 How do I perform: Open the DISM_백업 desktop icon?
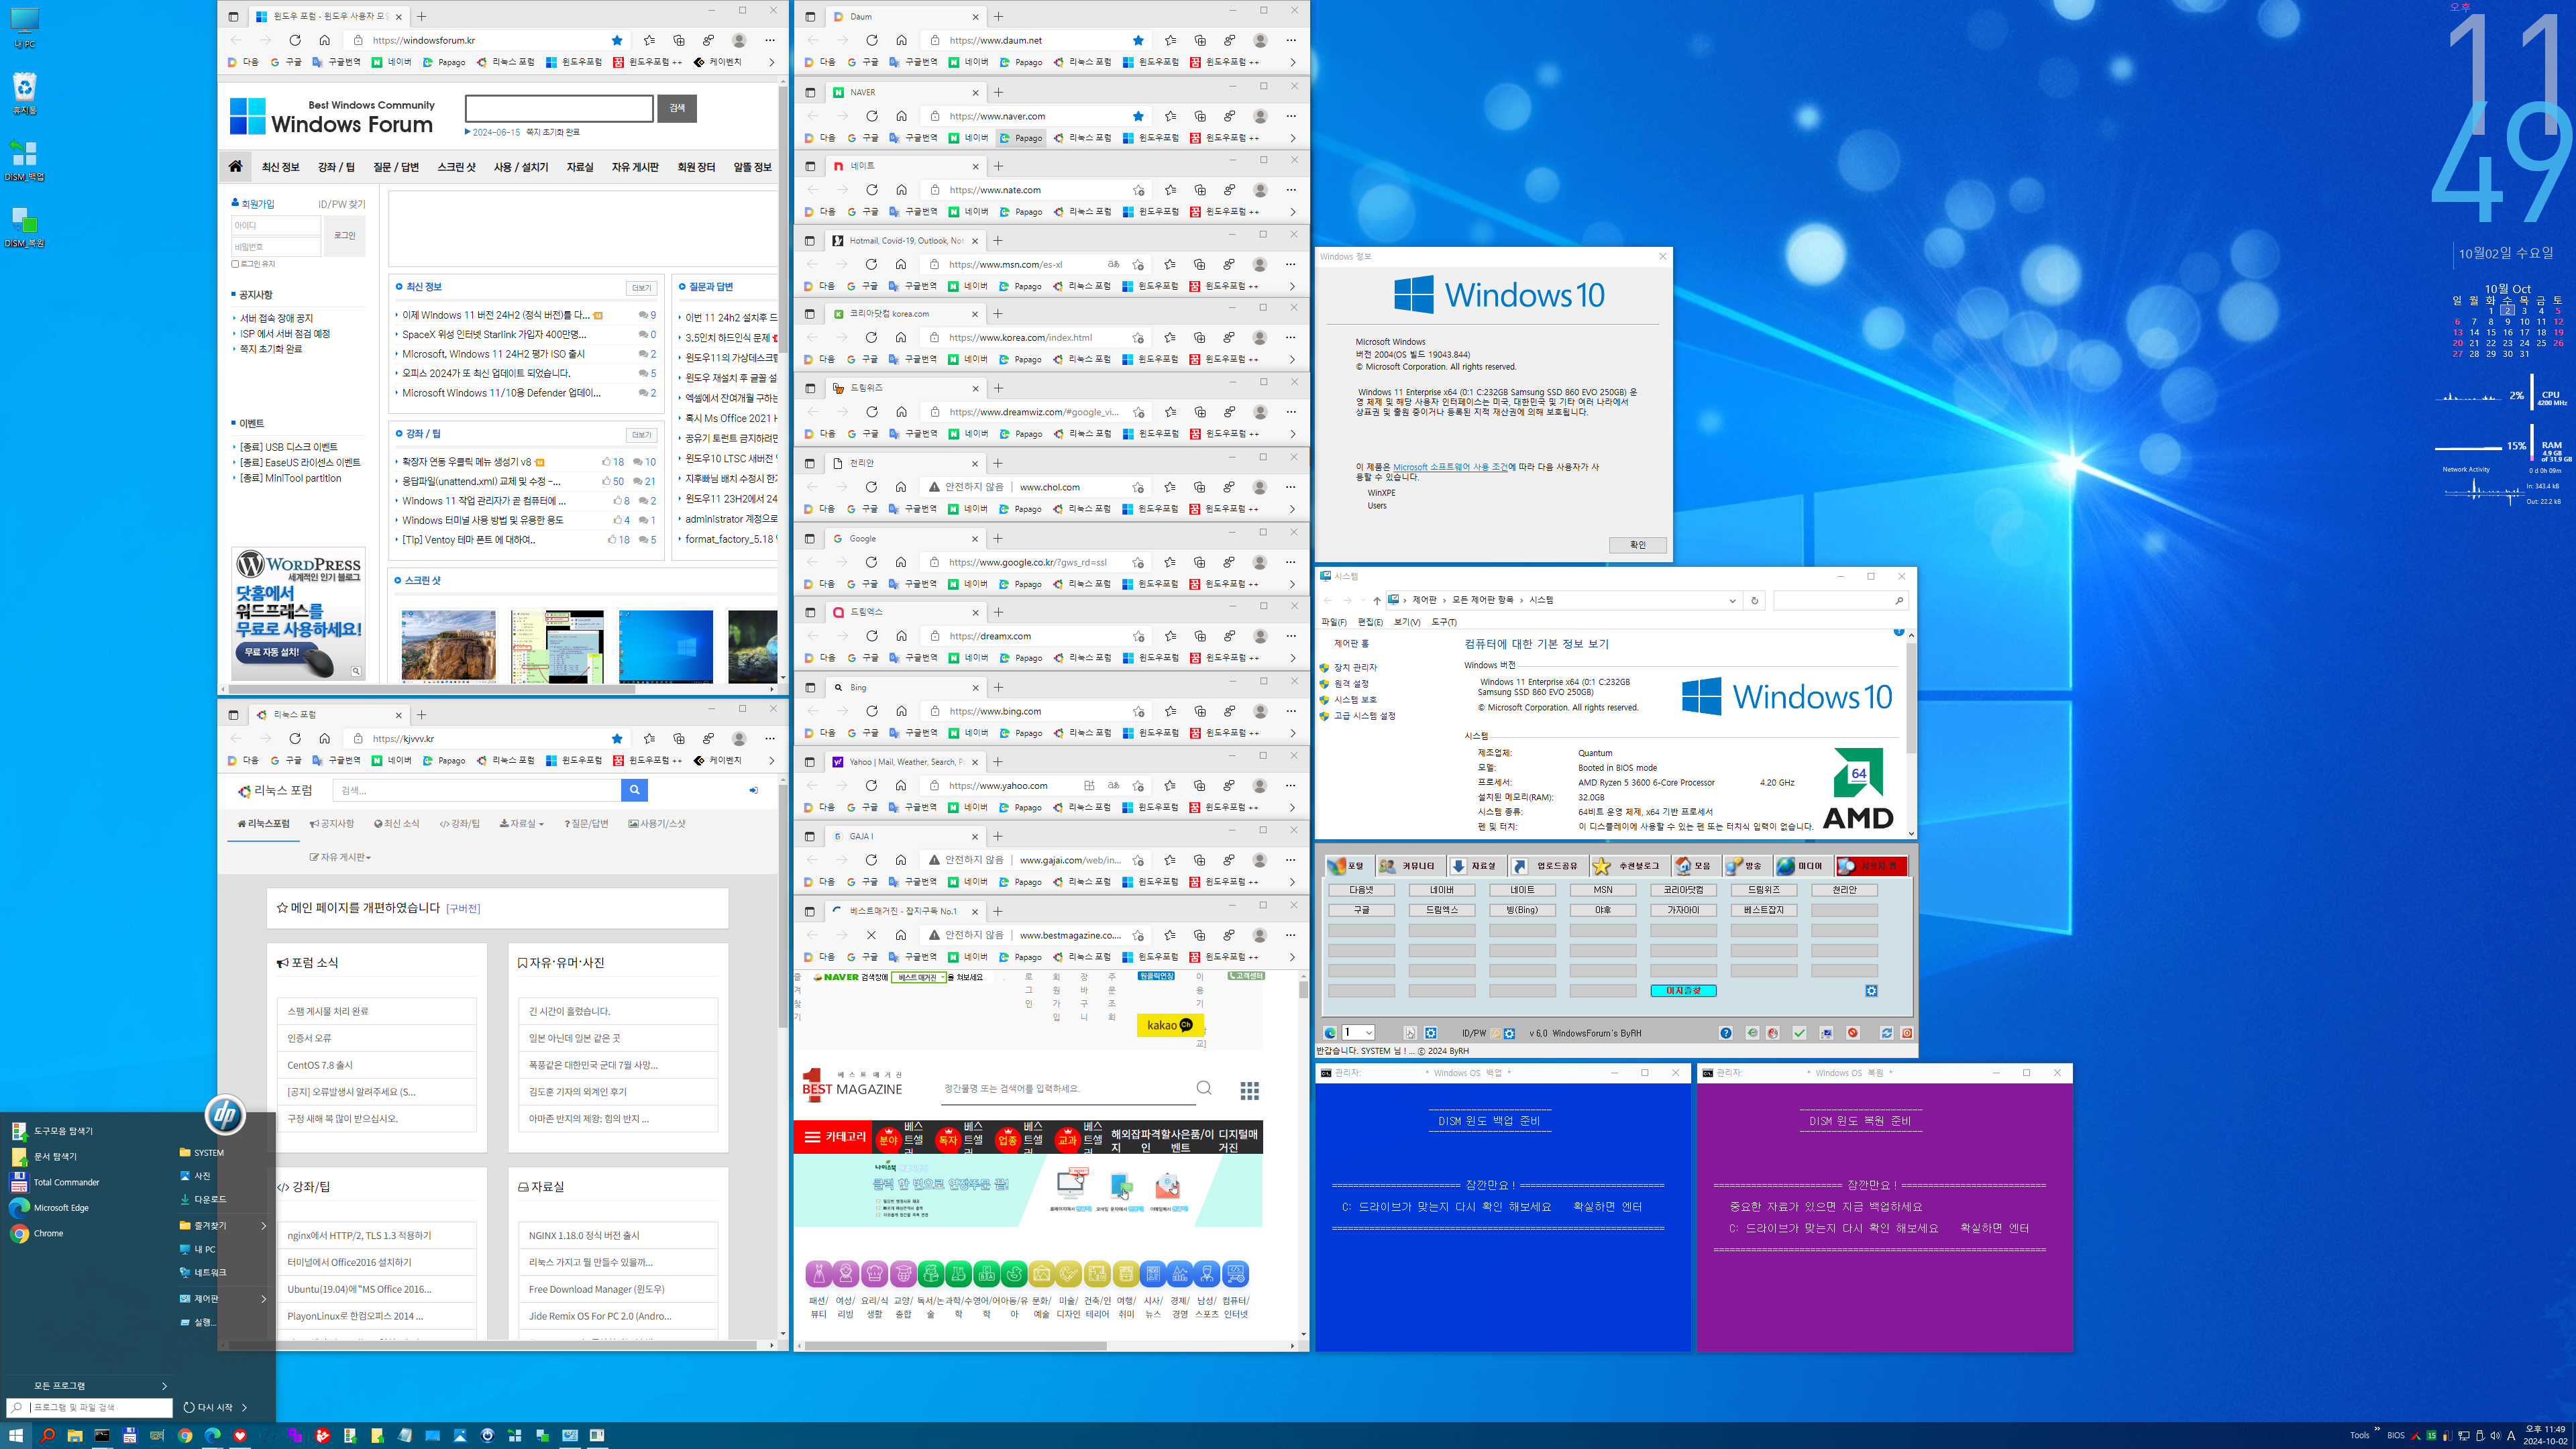click(25, 160)
